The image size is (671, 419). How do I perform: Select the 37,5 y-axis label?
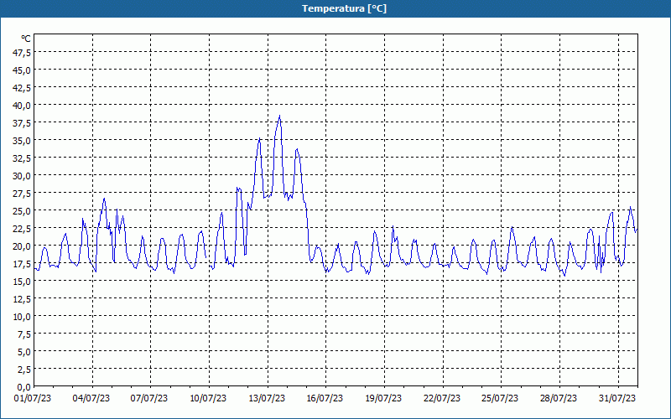[x=23, y=123]
